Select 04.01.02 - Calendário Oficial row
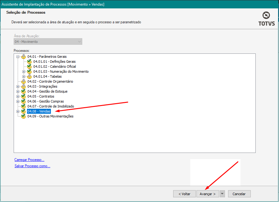Image resolution: width=279 pixels, height=202 pixels. 55,67
